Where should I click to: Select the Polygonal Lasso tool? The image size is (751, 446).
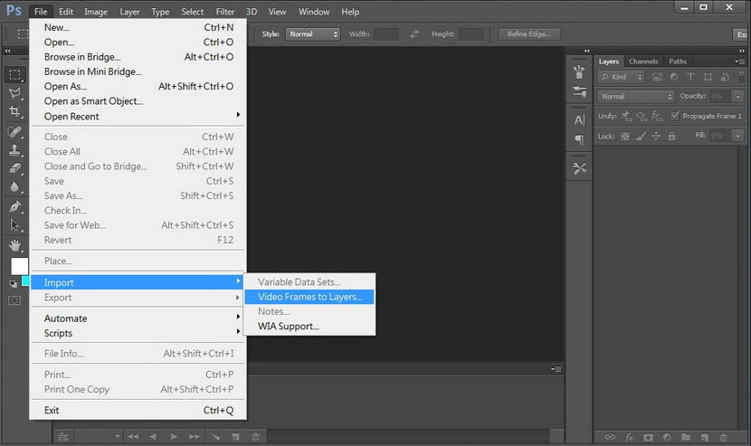coord(14,93)
